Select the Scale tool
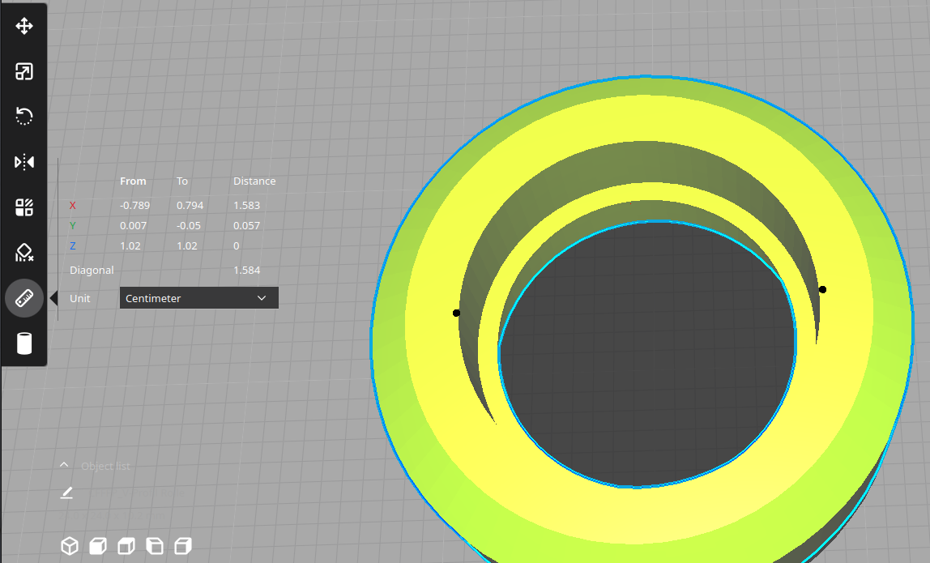This screenshot has width=930, height=563. pos(24,72)
